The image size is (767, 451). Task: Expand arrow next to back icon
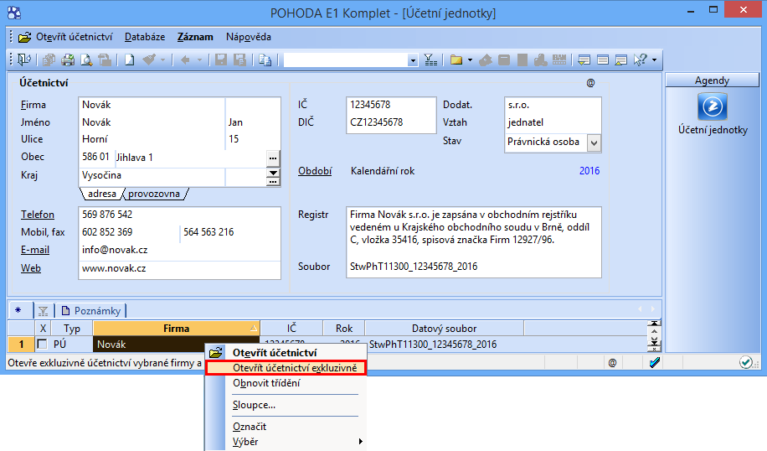click(199, 60)
